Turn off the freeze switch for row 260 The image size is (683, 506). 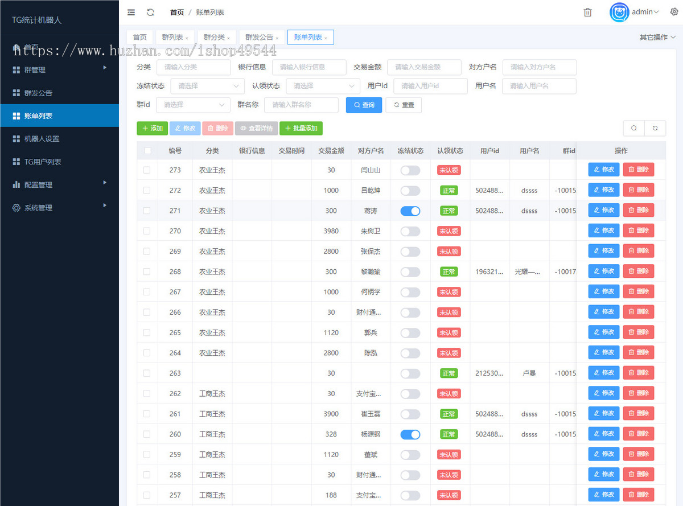click(x=410, y=434)
